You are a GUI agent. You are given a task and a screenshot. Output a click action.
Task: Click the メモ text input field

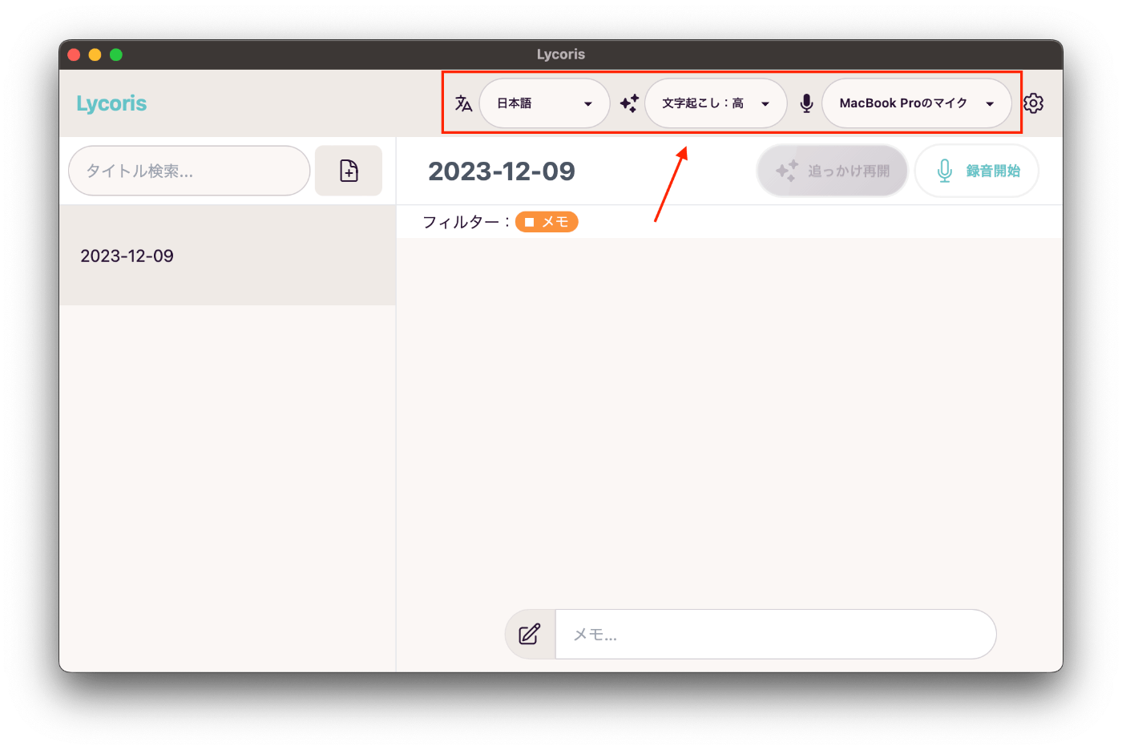tap(775, 634)
